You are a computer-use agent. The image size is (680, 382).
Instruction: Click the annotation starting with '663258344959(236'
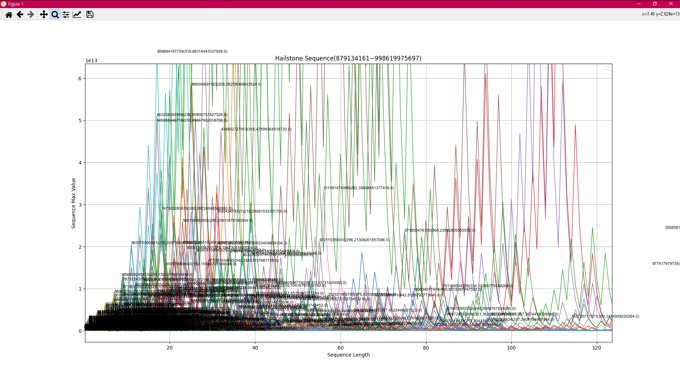[x=192, y=115]
